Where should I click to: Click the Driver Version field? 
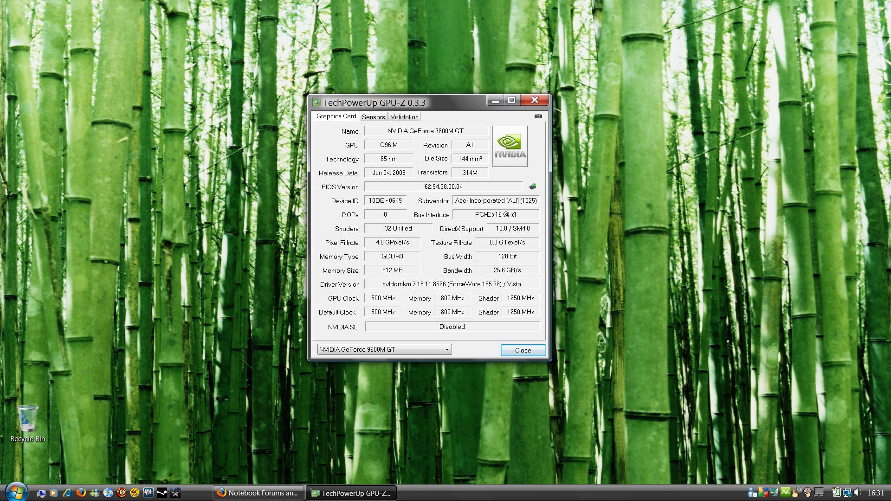tap(451, 284)
